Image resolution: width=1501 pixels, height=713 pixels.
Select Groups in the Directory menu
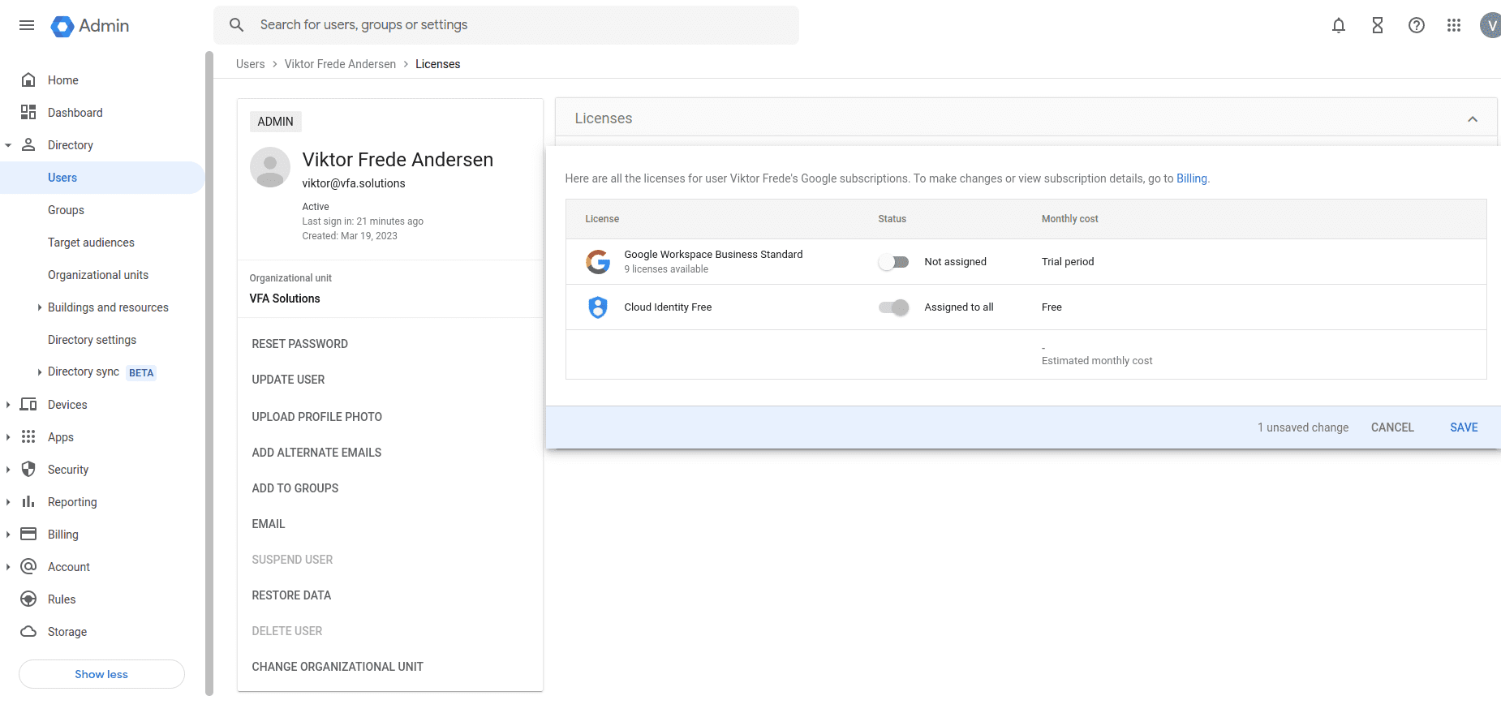tap(66, 210)
